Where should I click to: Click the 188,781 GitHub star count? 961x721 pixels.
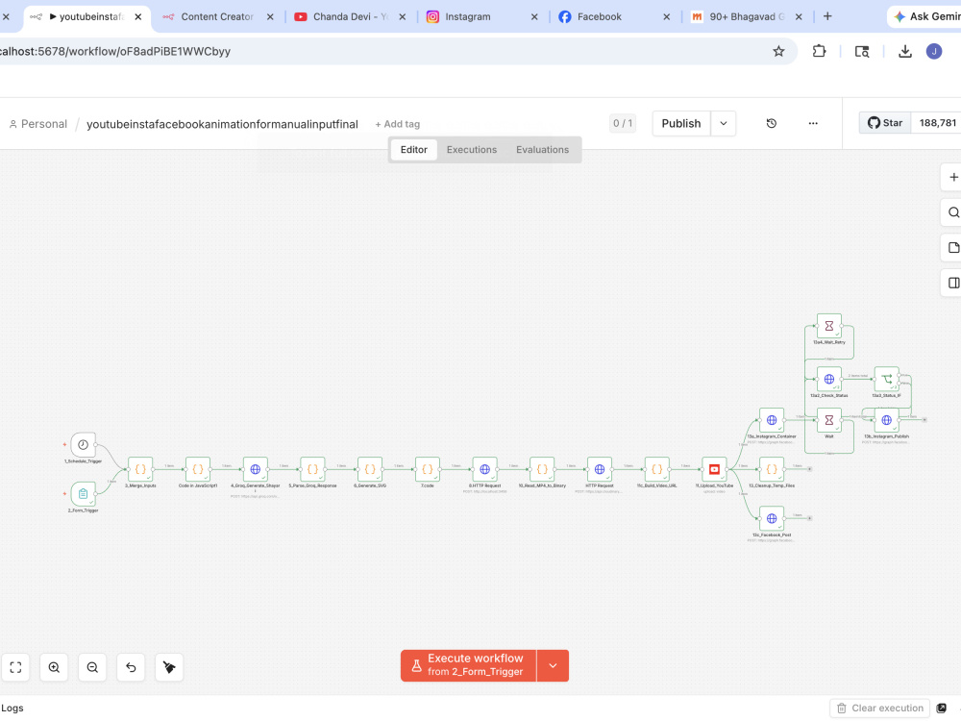click(x=936, y=123)
